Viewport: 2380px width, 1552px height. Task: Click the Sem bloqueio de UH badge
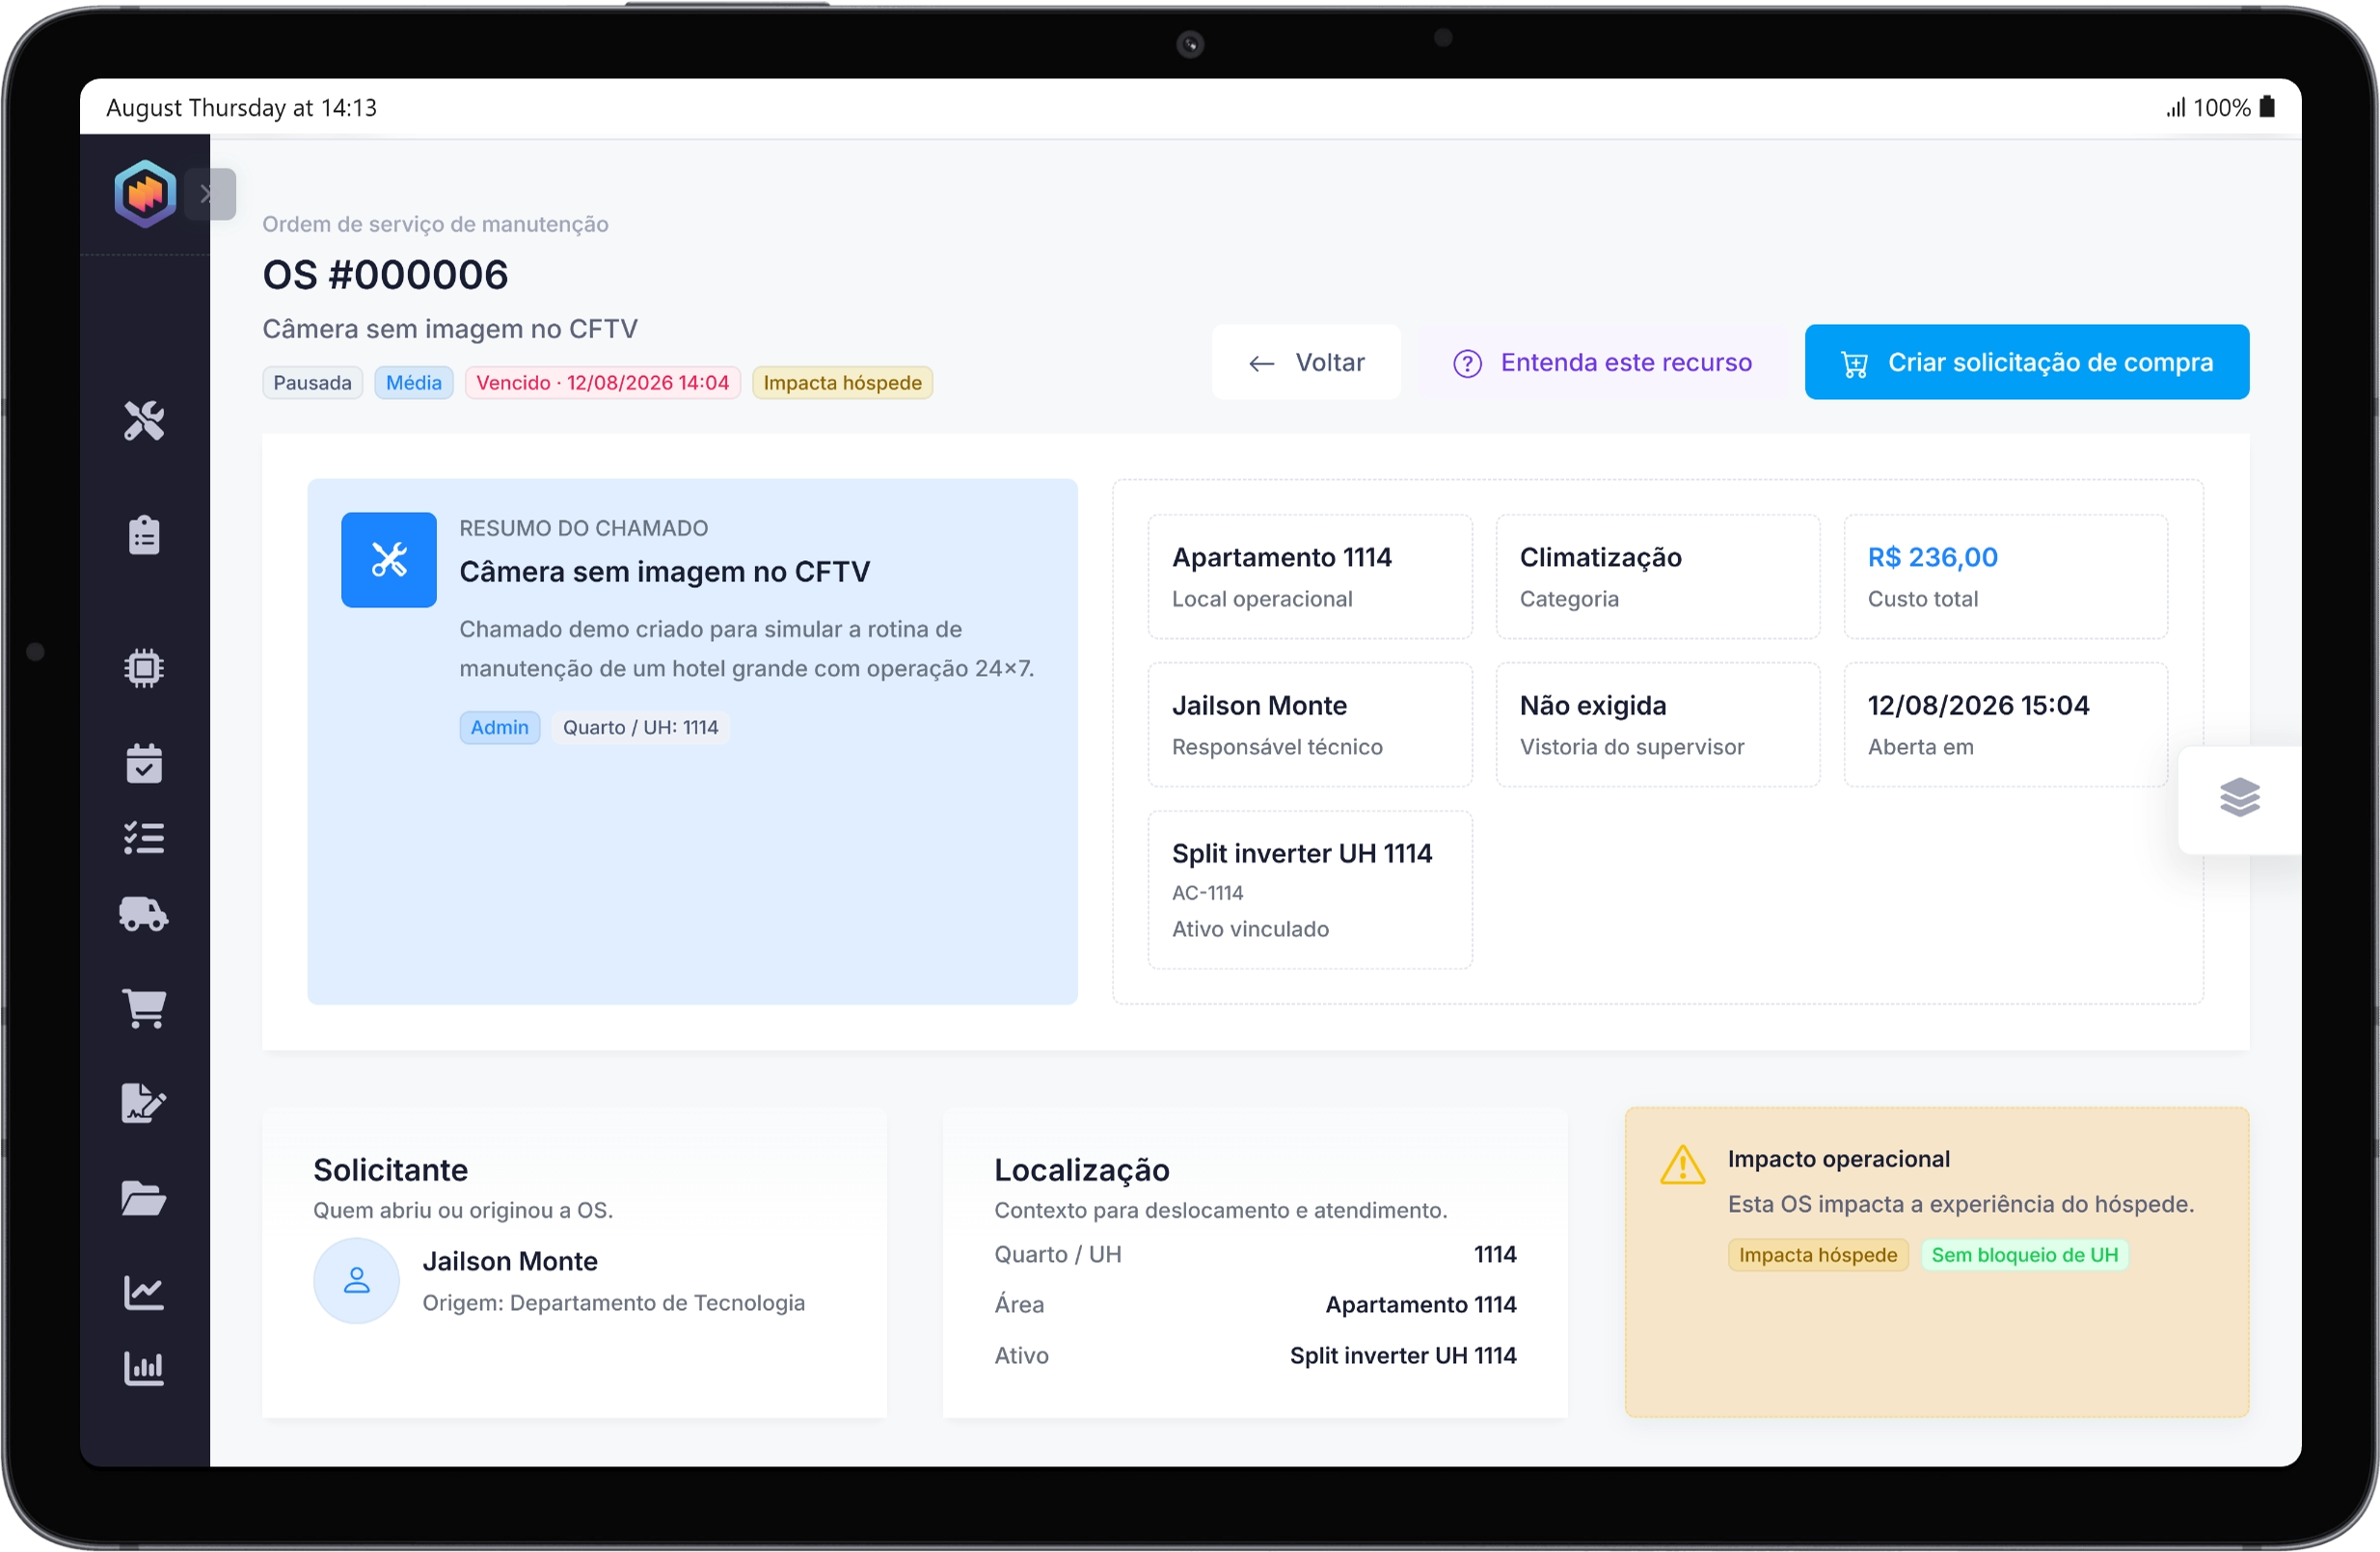click(x=2025, y=1255)
